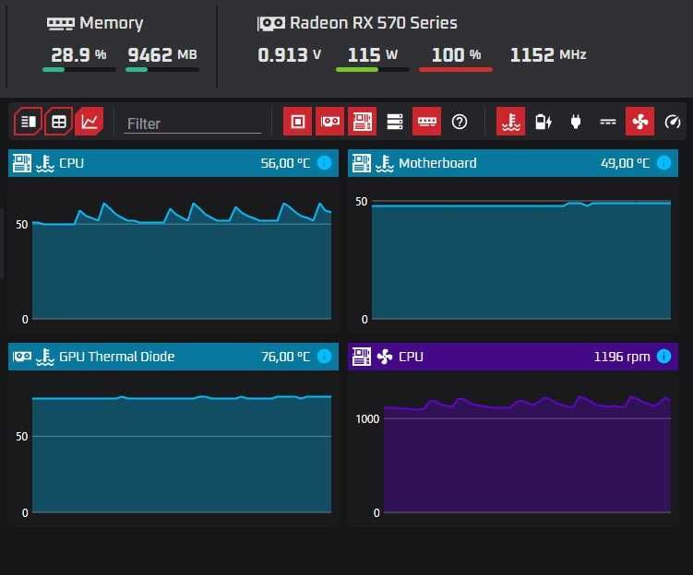This screenshot has width=693, height=575.
Task: Toggle the unknown hardware question mark filter
Action: click(460, 122)
